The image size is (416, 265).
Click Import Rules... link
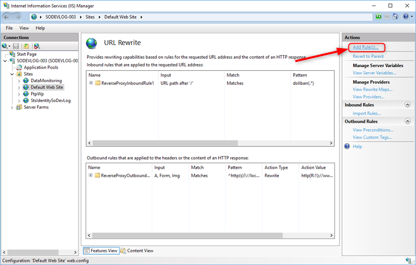point(367,113)
